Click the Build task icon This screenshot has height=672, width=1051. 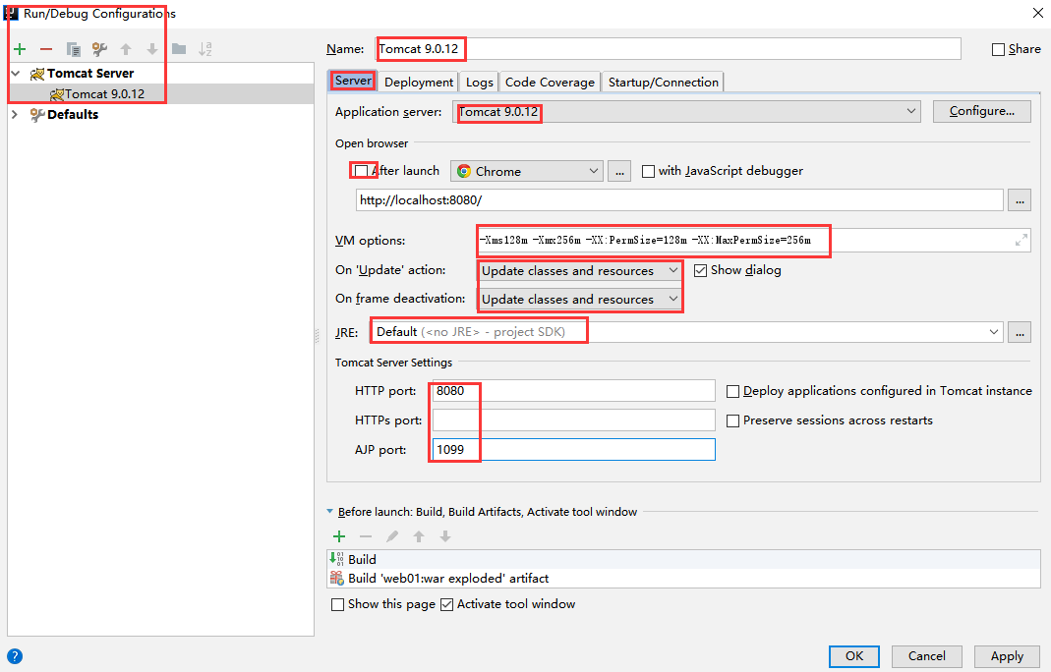pos(336,559)
